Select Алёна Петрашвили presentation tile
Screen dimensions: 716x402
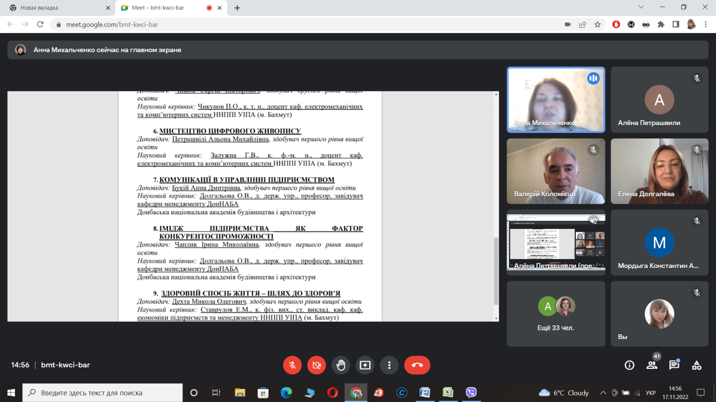click(556, 242)
